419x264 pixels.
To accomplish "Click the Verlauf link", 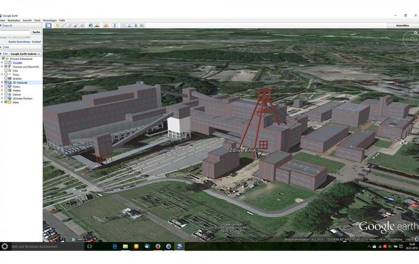I will click(x=36, y=42).
